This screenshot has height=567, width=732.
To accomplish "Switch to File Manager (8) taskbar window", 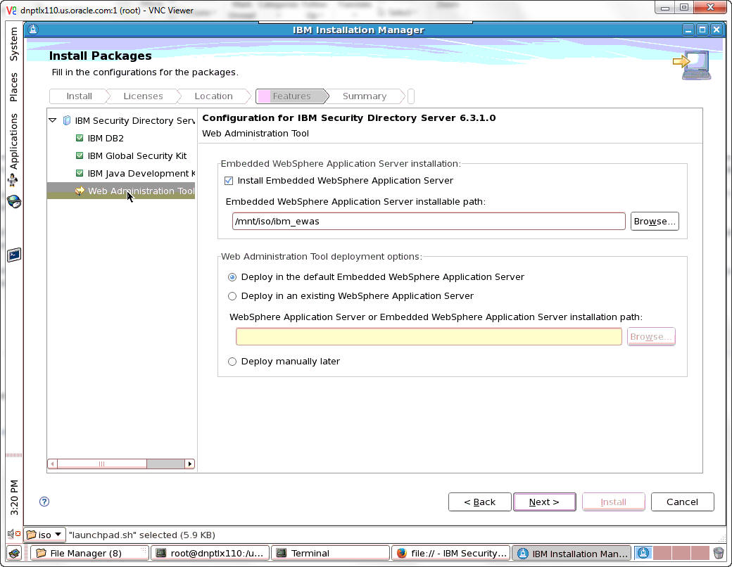I will (89, 554).
